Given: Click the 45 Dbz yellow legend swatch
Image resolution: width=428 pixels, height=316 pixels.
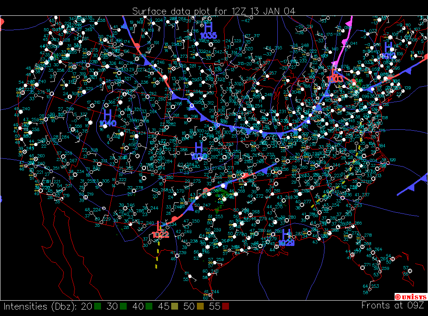Looking at the screenshot, I should (175, 307).
